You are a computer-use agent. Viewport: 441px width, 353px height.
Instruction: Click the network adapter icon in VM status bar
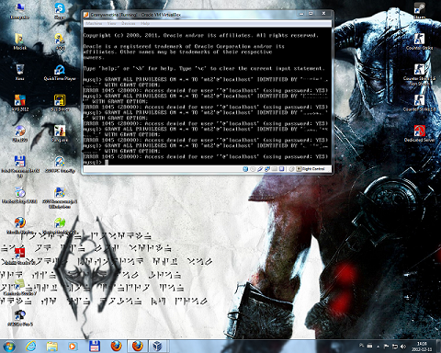(267, 169)
